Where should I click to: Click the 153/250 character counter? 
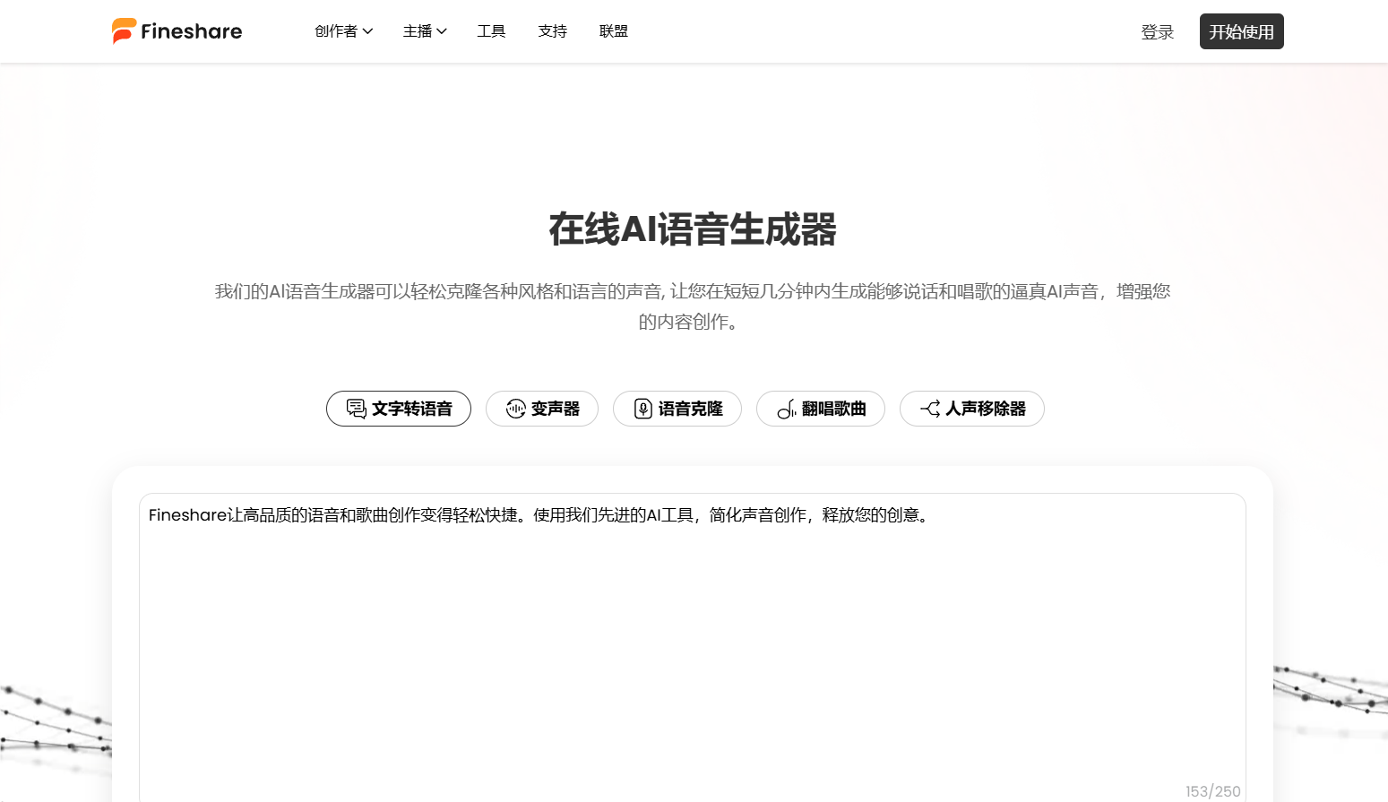coord(1212,791)
